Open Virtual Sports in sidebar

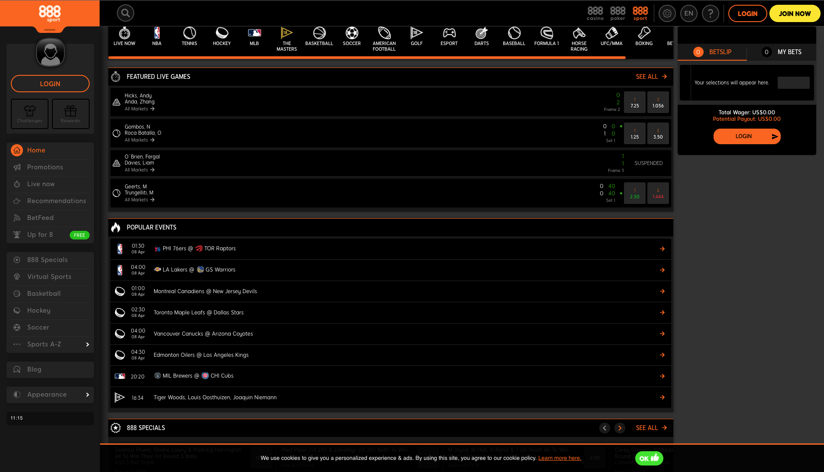50,277
